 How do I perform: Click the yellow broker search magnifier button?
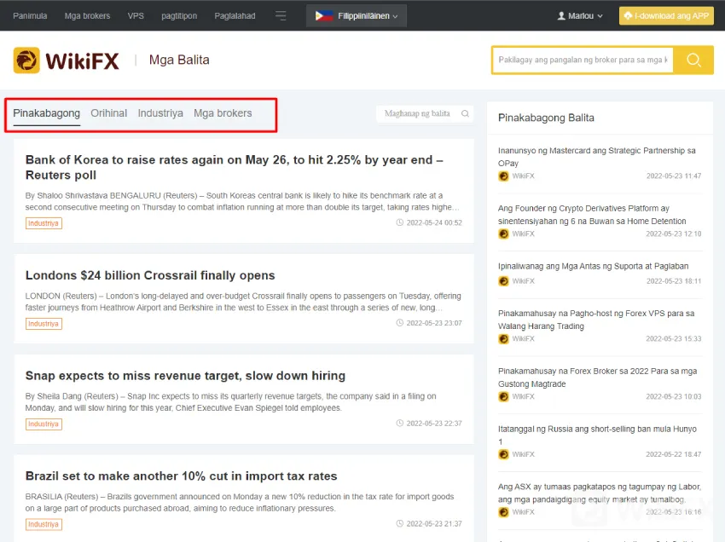pos(693,60)
